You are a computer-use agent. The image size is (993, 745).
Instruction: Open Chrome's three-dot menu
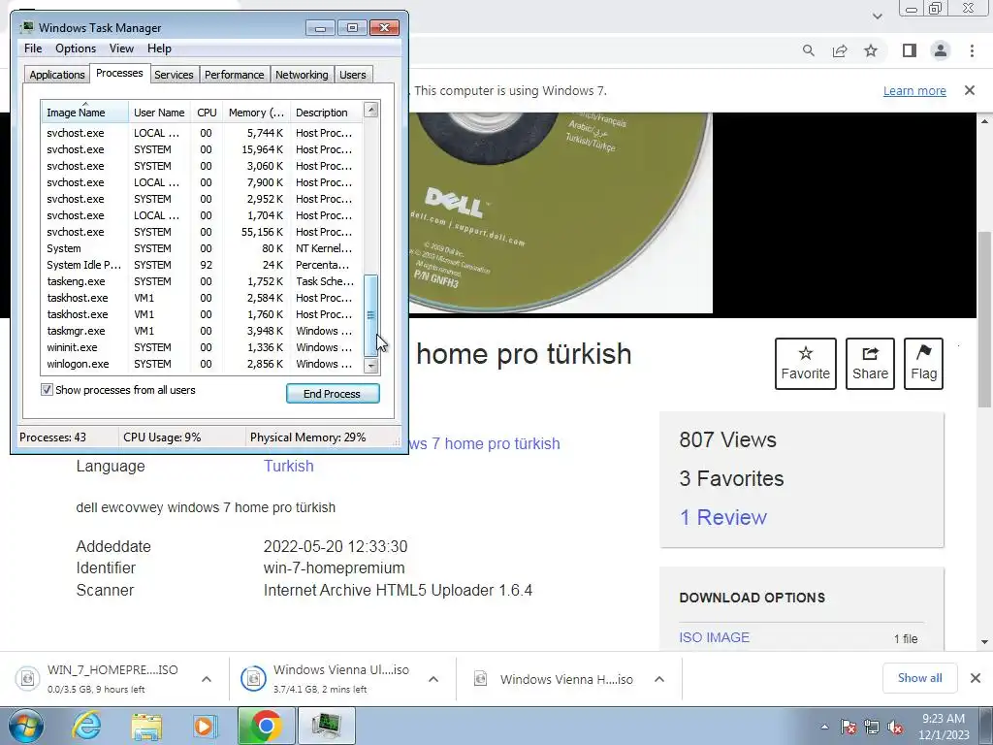(x=972, y=50)
